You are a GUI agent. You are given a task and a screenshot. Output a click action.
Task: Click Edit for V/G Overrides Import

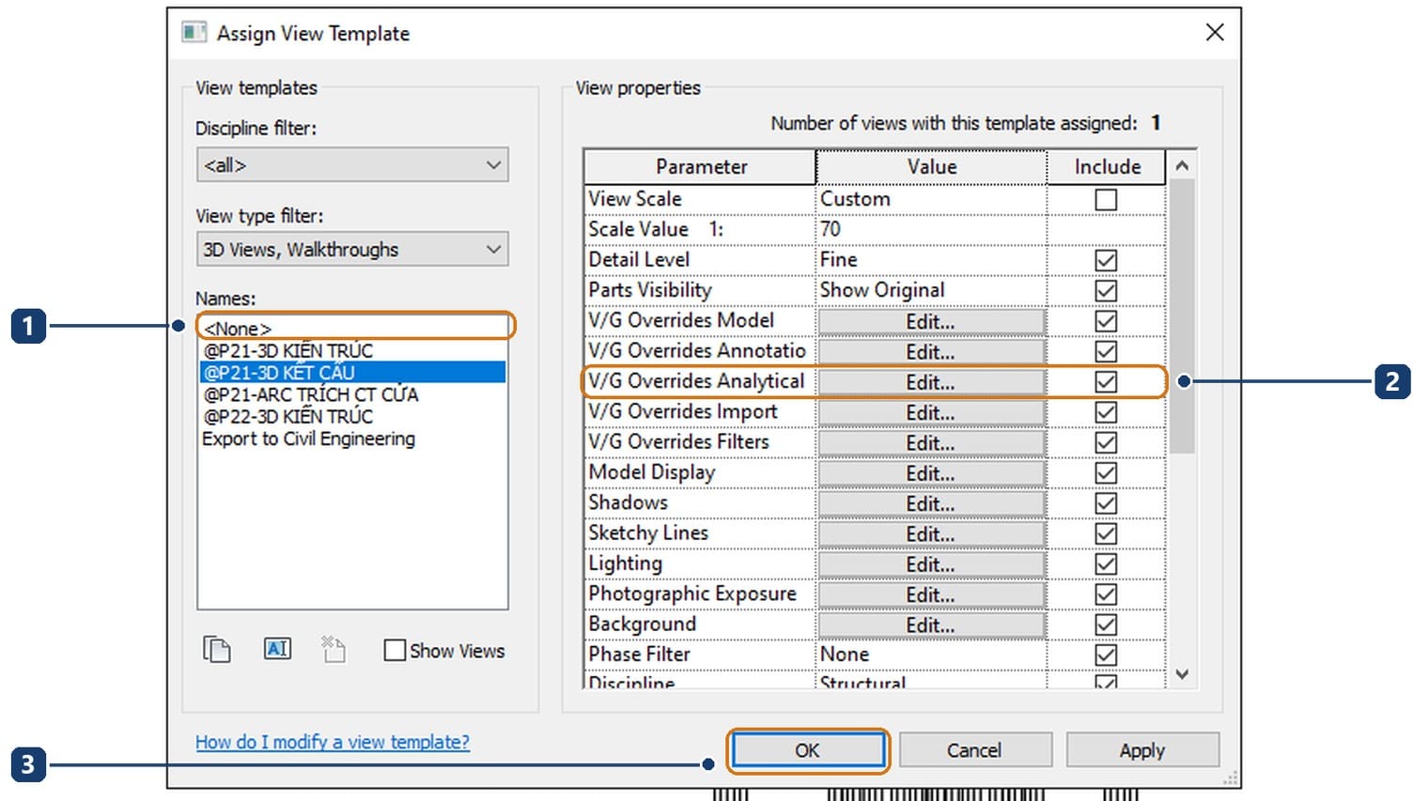pos(931,413)
